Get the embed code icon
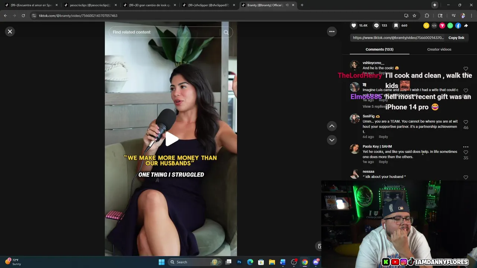The height and width of the screenshot is (268, 477). click(x=434, y=26)
